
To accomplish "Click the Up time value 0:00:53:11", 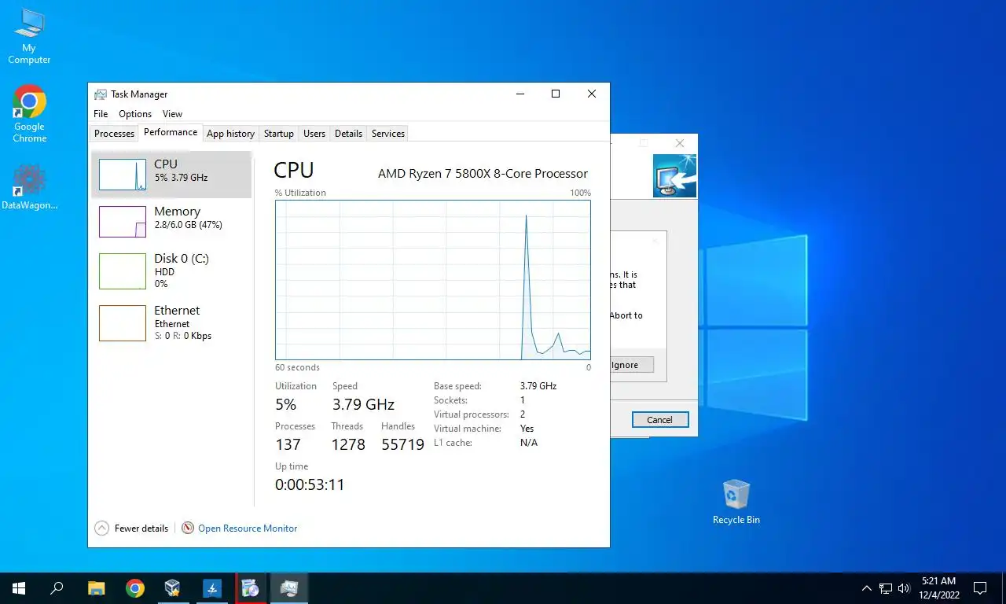I will (310, 484).
